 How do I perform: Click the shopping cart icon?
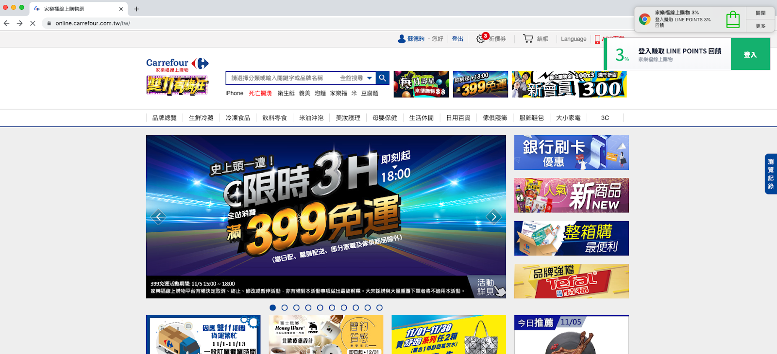pos(528,39)
